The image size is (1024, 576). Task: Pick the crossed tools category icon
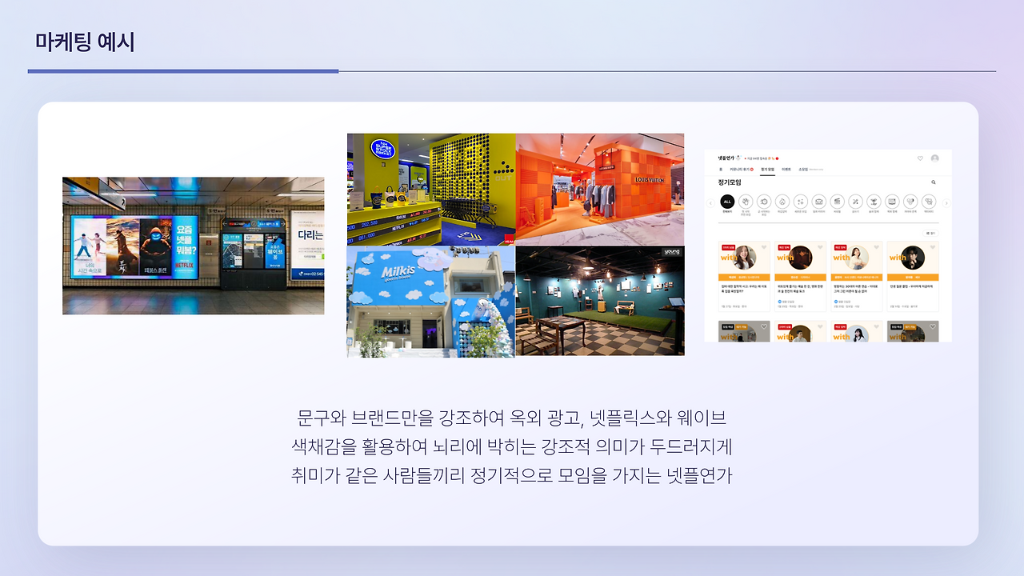point(856,202)
